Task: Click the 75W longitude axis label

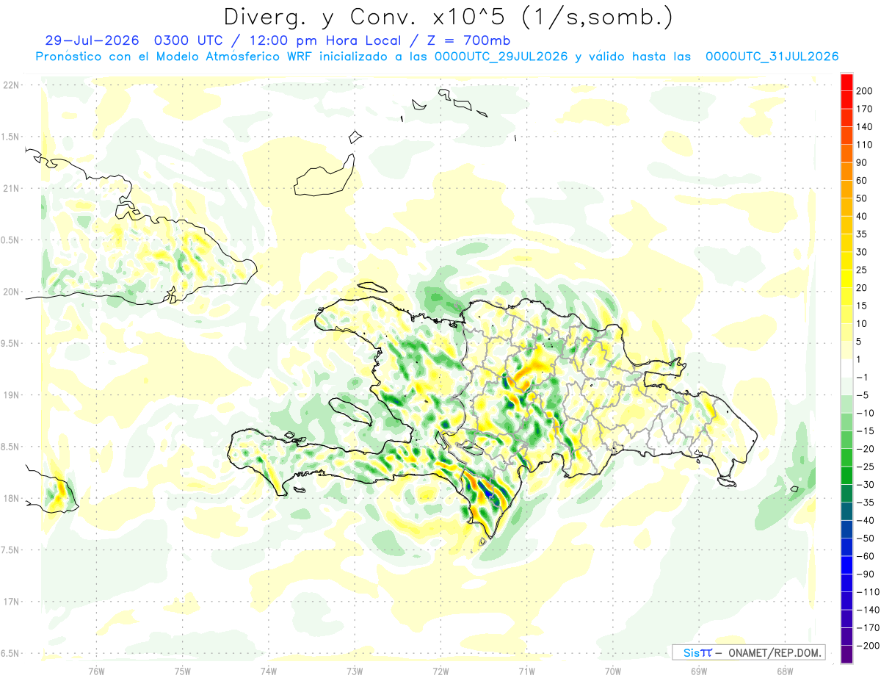Action: pyautogui.click(x=182, y=671)
